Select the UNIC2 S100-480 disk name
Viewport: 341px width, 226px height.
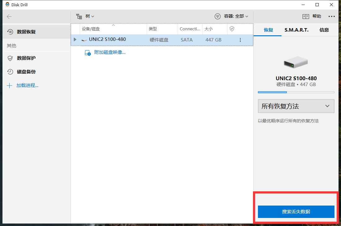tap(108, 39)
